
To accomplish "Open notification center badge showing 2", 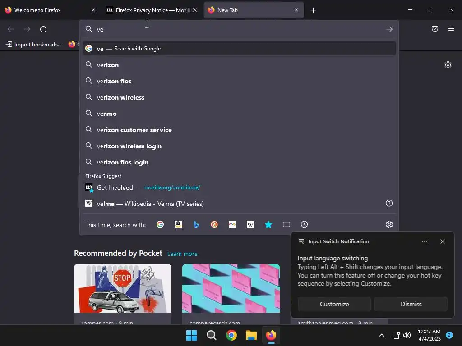I will (449, 335).
